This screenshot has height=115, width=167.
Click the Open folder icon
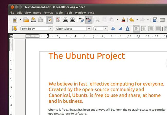point(26,20)
